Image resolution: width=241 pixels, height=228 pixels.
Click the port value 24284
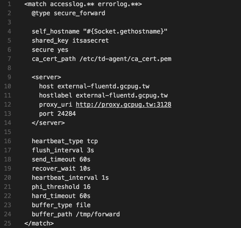pyautogui.click(x=67, y=114)
